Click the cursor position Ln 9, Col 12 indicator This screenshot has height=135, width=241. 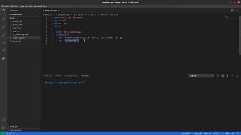coord(191,133)
